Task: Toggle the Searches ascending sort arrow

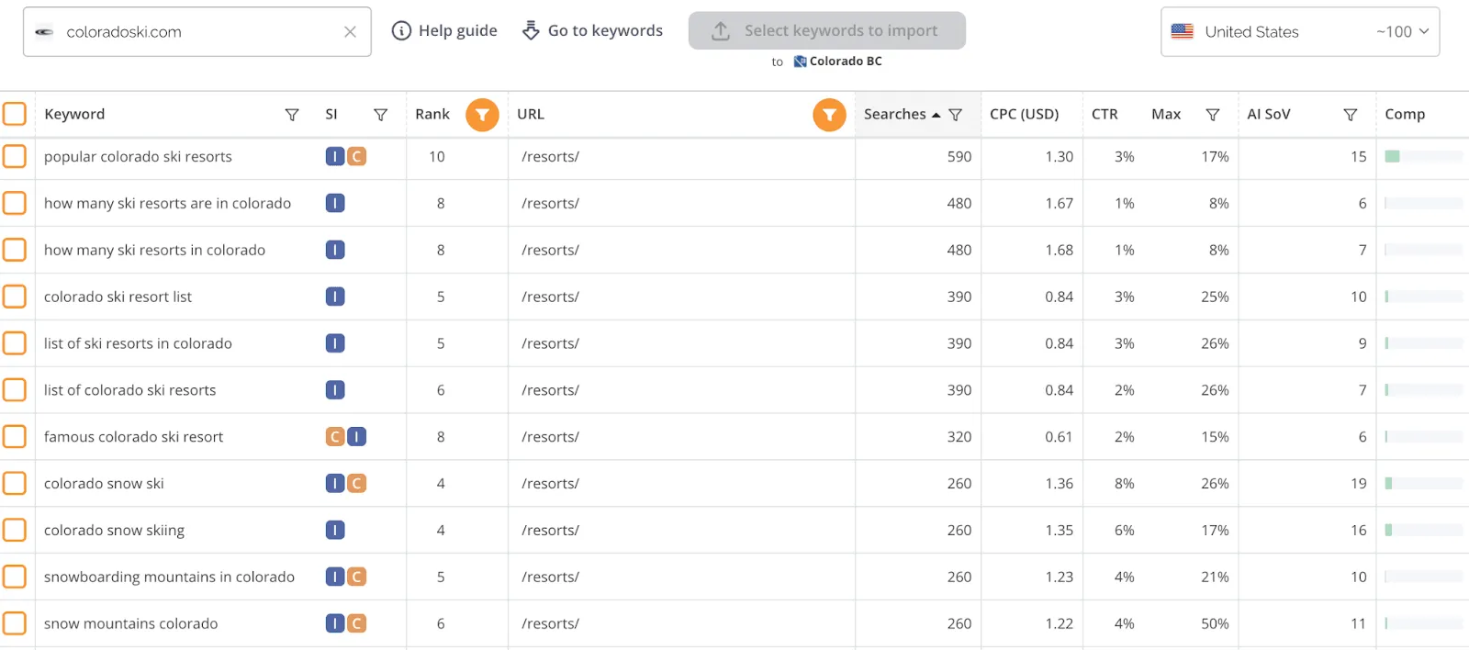Action: click(x=936, y=114)
